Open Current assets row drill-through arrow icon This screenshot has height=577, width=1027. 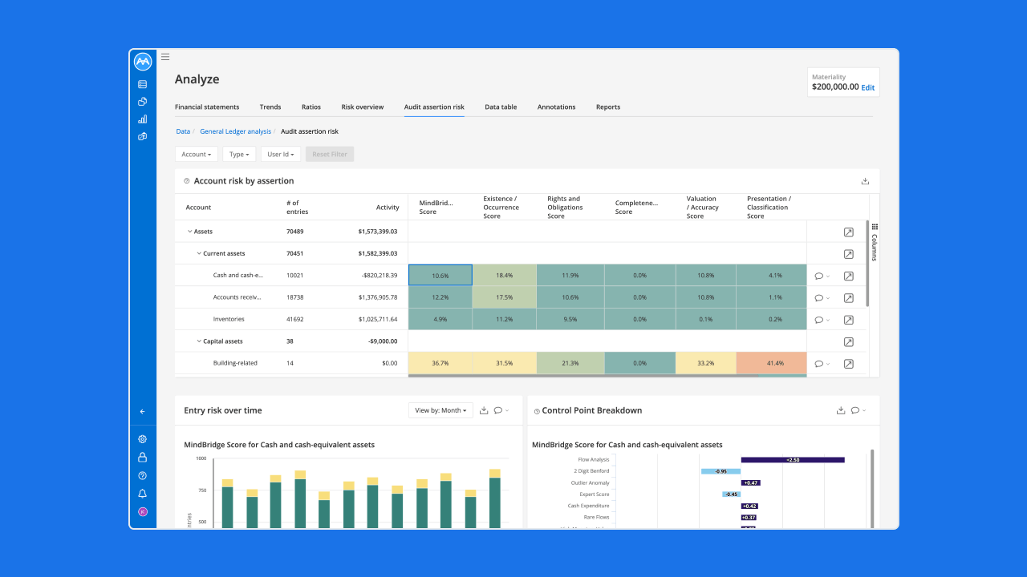coord(848,254)
